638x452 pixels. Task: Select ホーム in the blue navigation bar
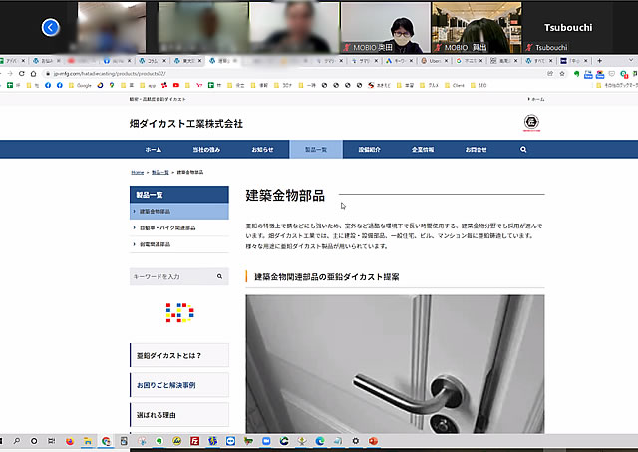153,150
